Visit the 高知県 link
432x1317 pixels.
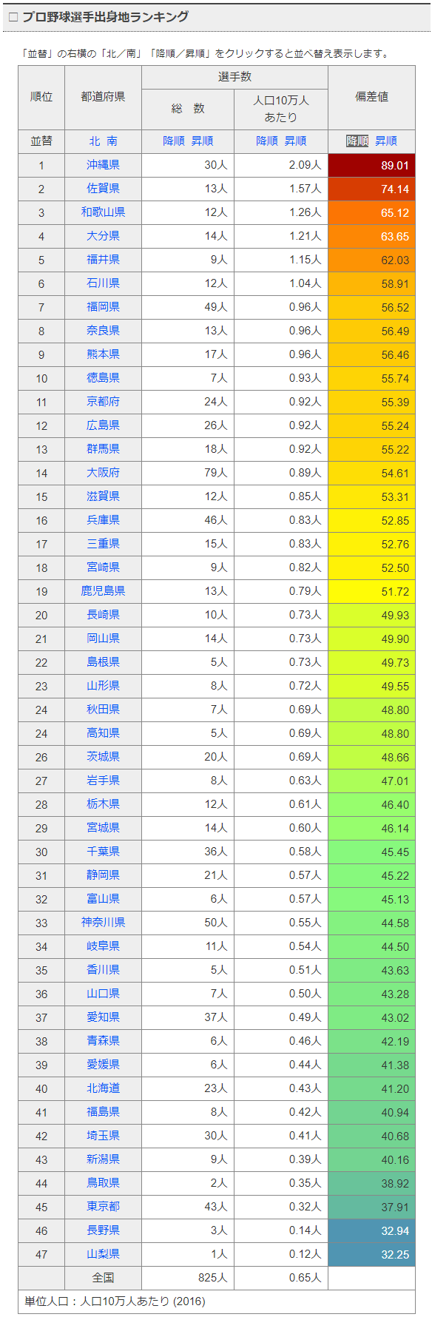pos(103,733)
